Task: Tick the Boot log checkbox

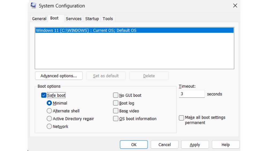Action: pos(116,103)
